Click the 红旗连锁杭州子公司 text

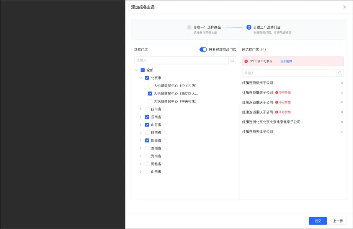(258, 83)
